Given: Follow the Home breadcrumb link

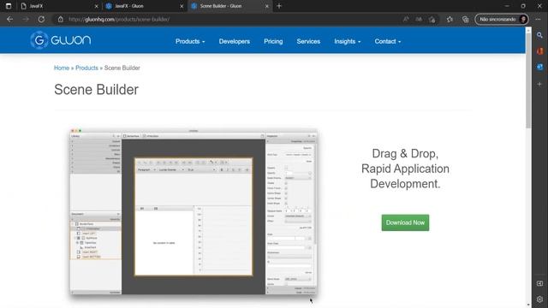Looking at the screenshot, I should pyautogui.click(x=62, y=68).
